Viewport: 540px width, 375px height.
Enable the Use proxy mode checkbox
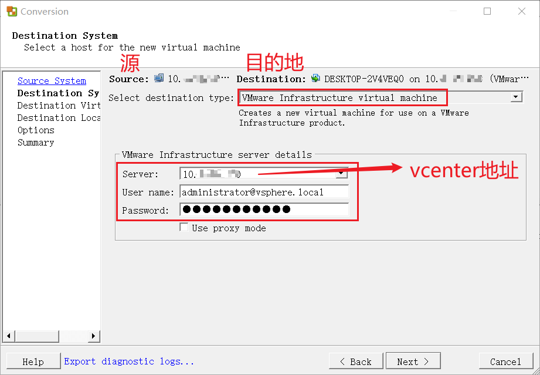click(x=184, y=227)
